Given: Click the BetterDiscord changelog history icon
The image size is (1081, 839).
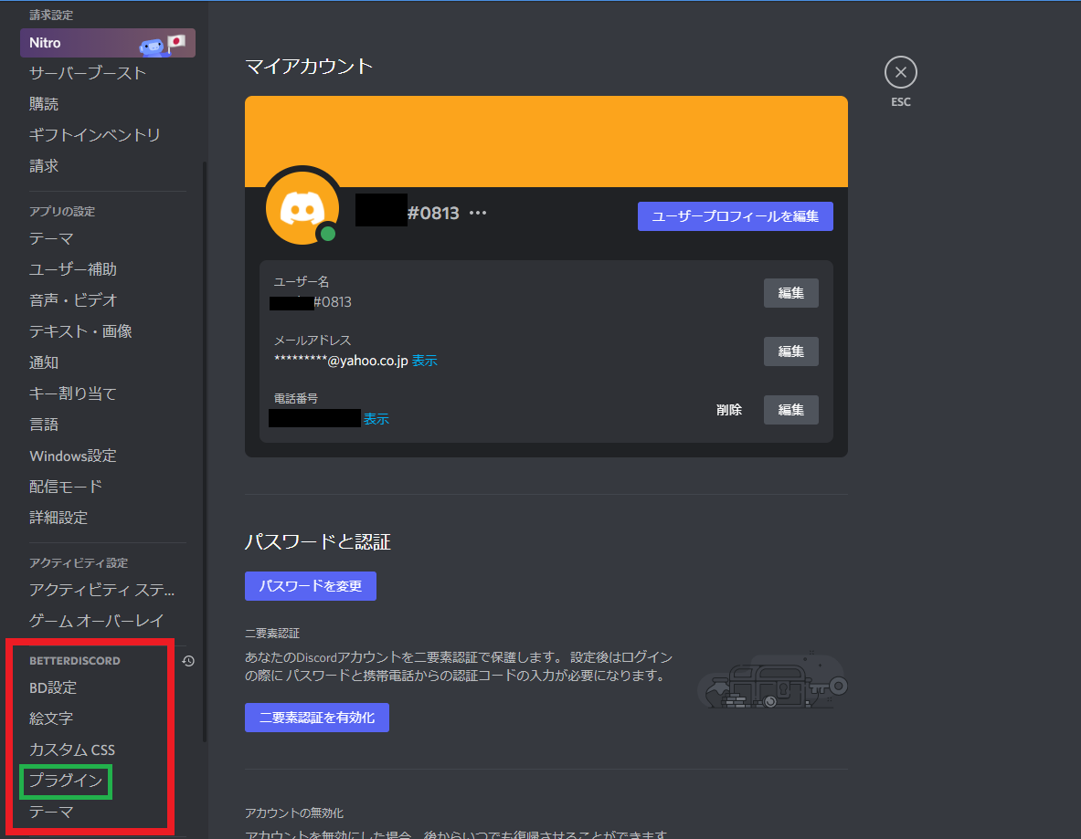Looking at the screenshot, I should click(188, 661).
